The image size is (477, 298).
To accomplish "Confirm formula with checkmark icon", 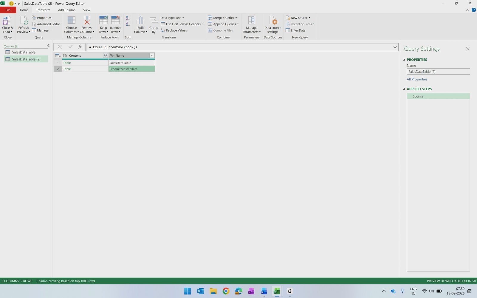I will (70, 47).
